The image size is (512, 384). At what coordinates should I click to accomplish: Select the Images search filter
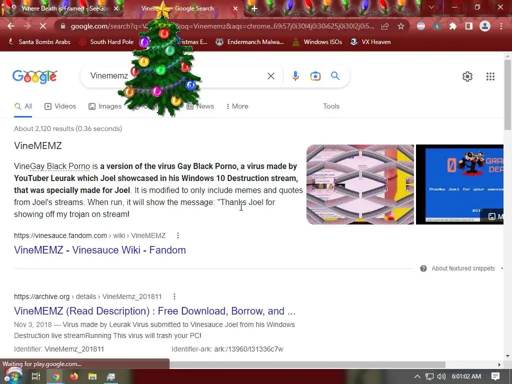coord(105,106)
